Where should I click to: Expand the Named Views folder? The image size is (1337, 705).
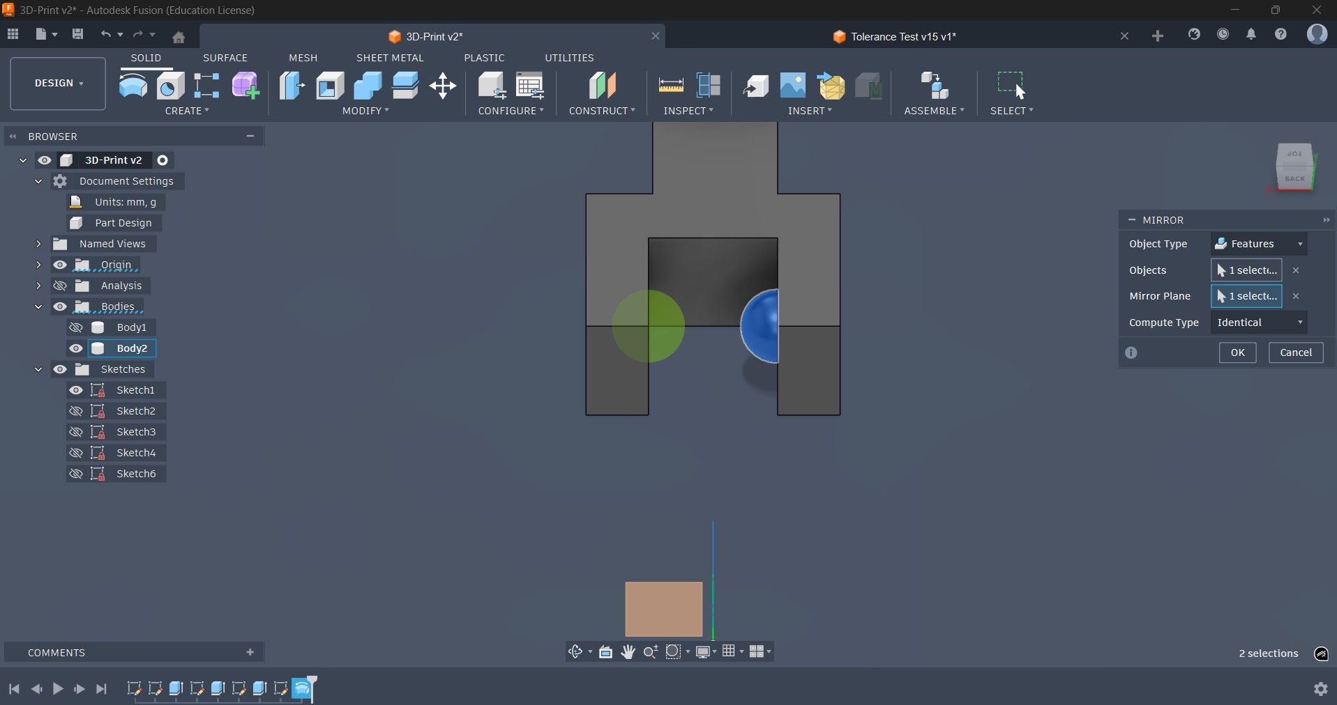[38, 244]
